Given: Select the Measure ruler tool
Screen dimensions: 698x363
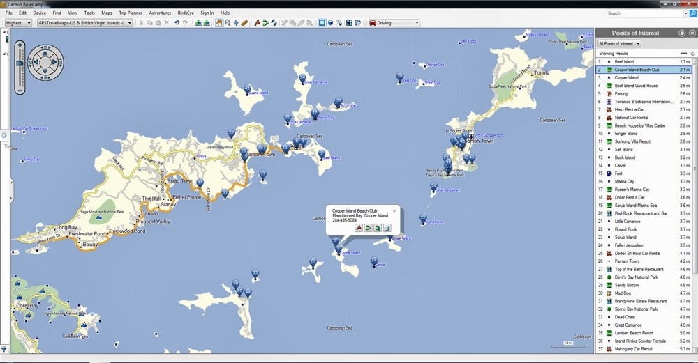Looking at the screenshot, I should 244,23.
